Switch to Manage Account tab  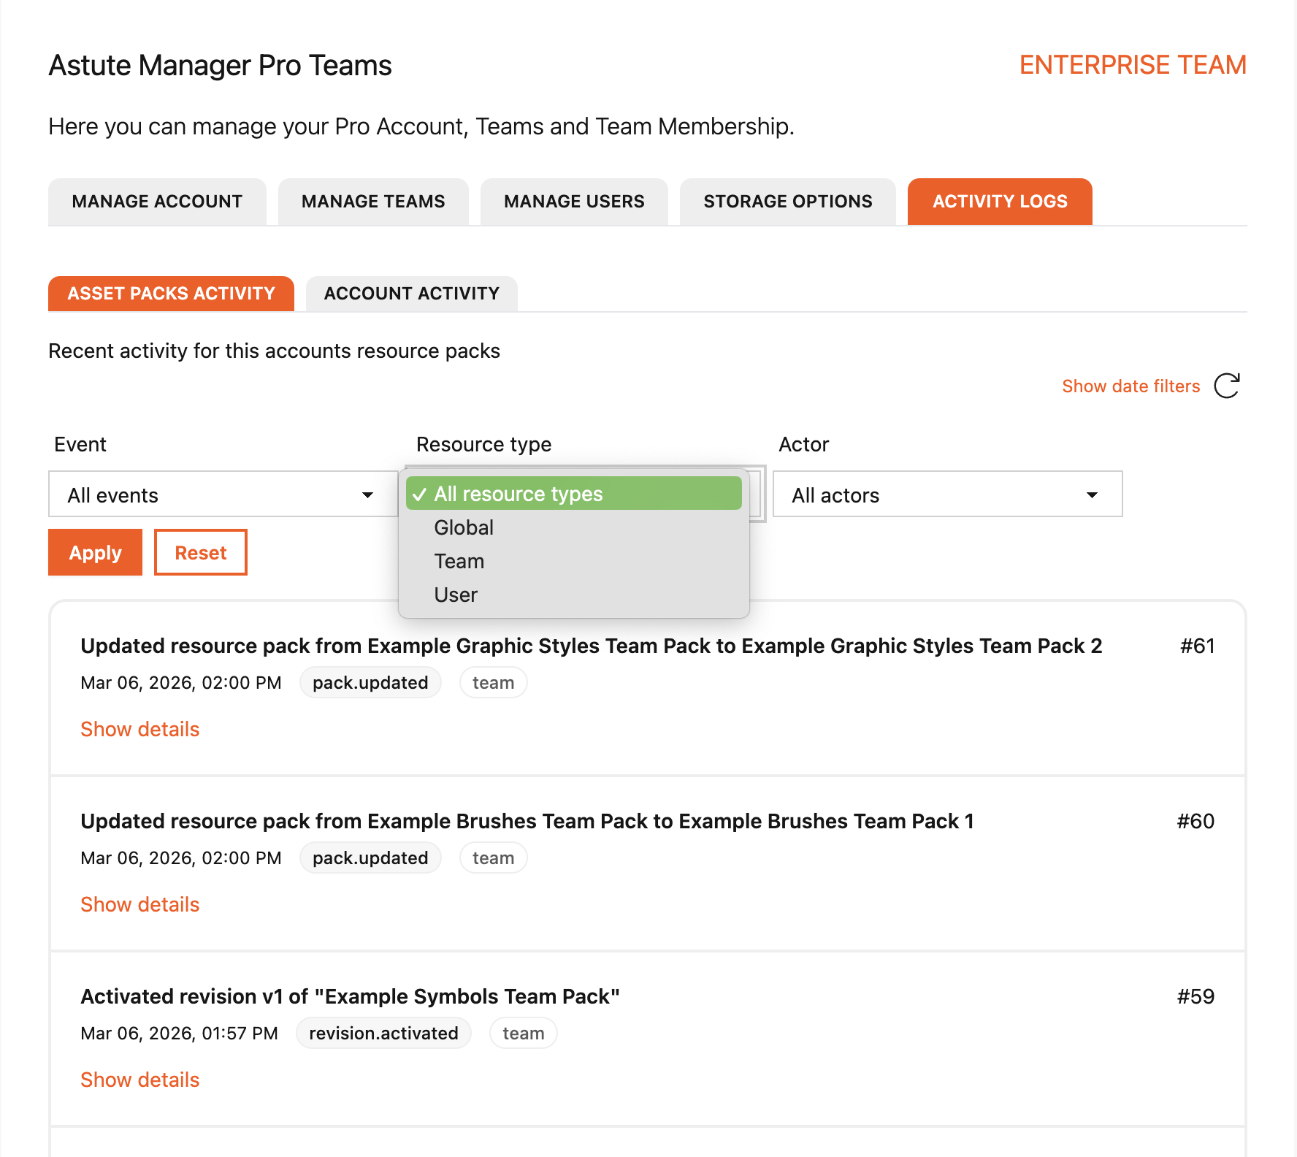pos(157,202)
